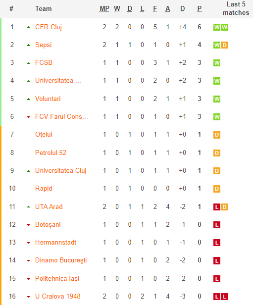Click UTA Arad's red L result badge
Image resolution: width=253 pixels, height=305 pixels.
pos(217,207)
